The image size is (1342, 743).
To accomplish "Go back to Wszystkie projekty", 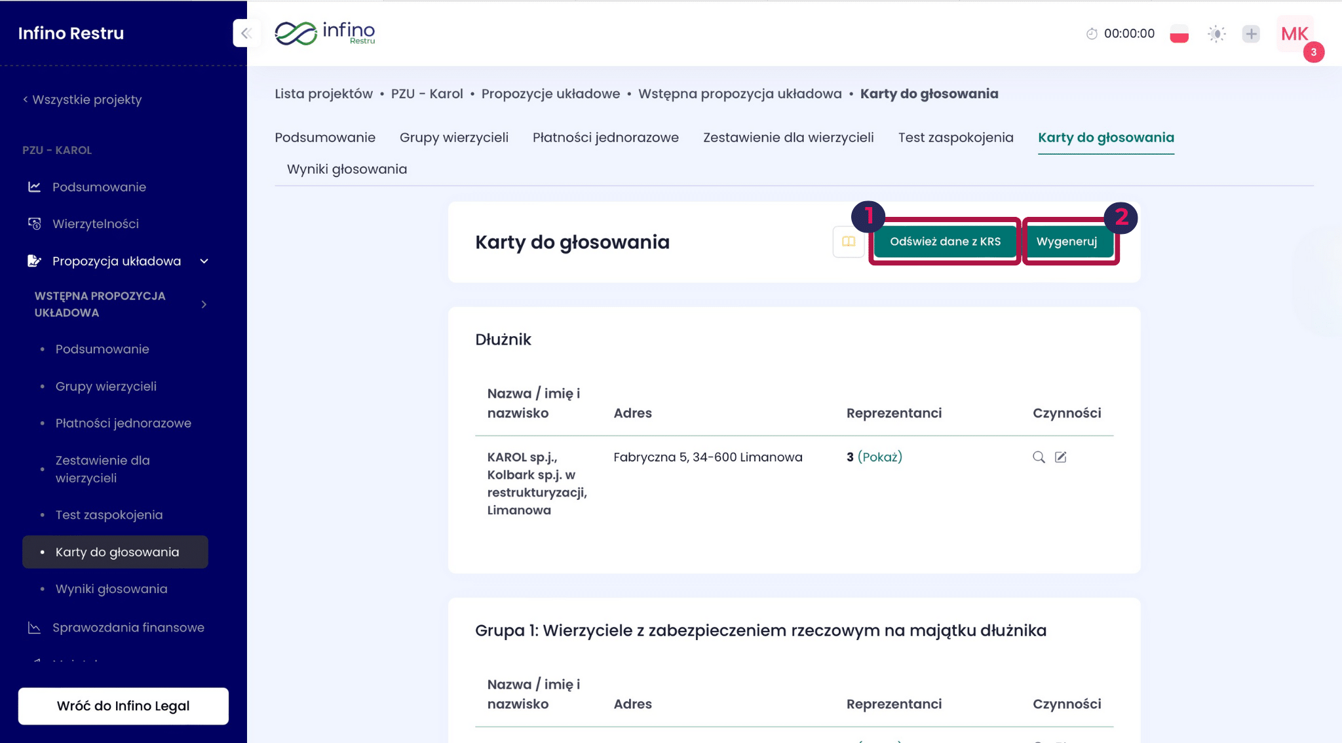I will point(83,100).
